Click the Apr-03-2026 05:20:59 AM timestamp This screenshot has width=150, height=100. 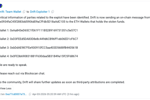[x=49, y=94]
